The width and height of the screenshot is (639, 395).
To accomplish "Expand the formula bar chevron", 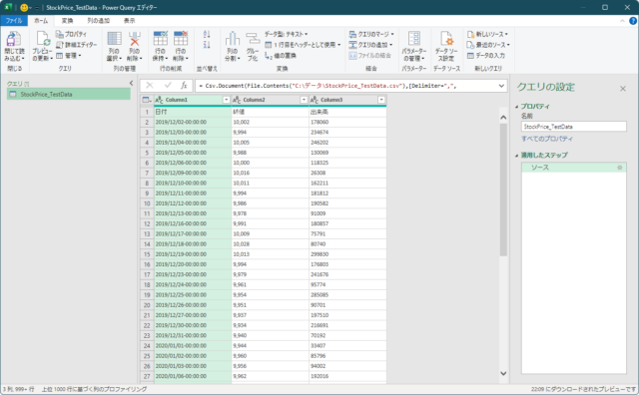I will pyautogui.click(x=501, y=86).
